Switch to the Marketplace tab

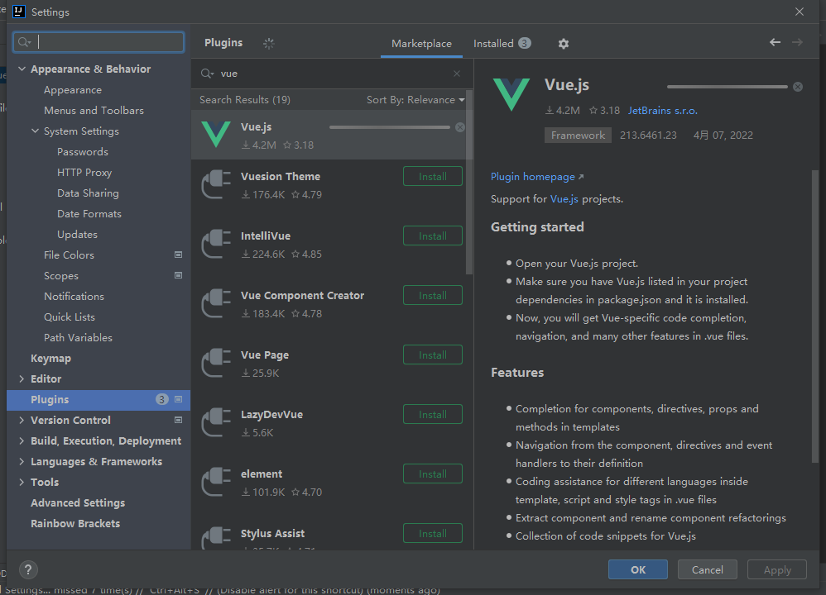421,44
